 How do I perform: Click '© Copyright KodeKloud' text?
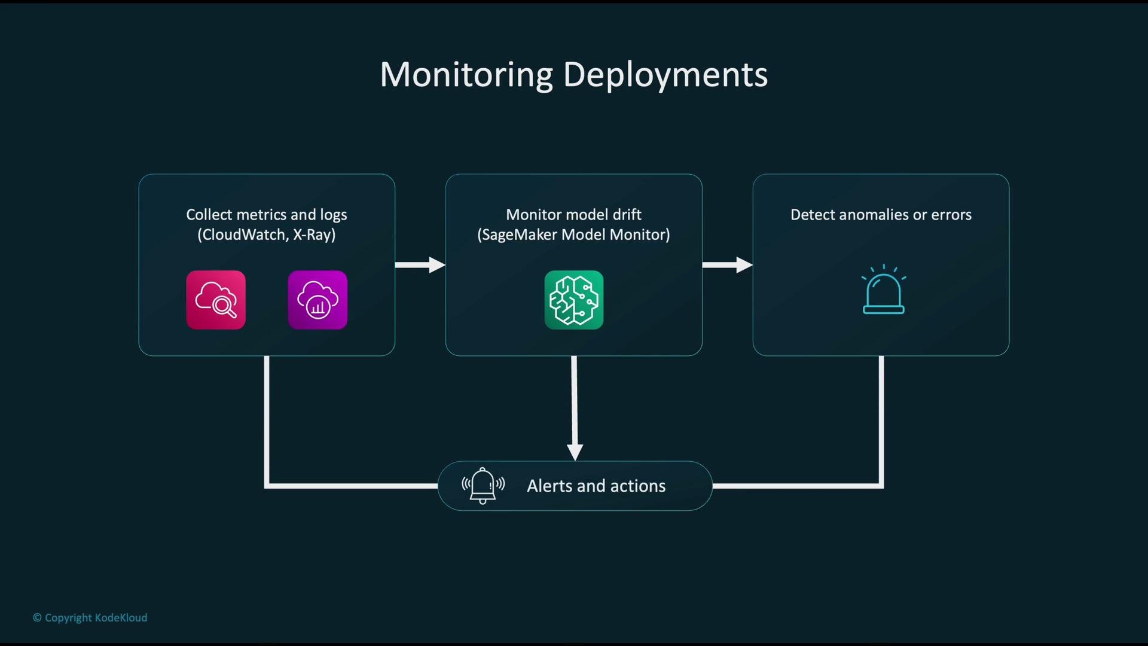point(90,617)
